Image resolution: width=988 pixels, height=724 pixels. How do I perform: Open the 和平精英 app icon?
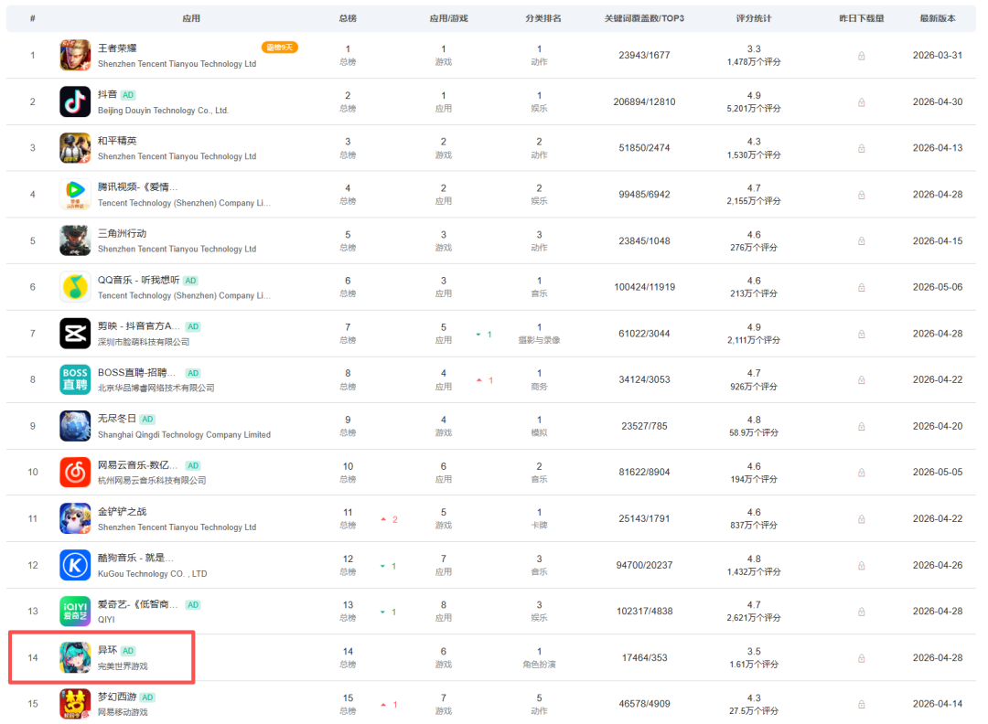tap(75, 148)
